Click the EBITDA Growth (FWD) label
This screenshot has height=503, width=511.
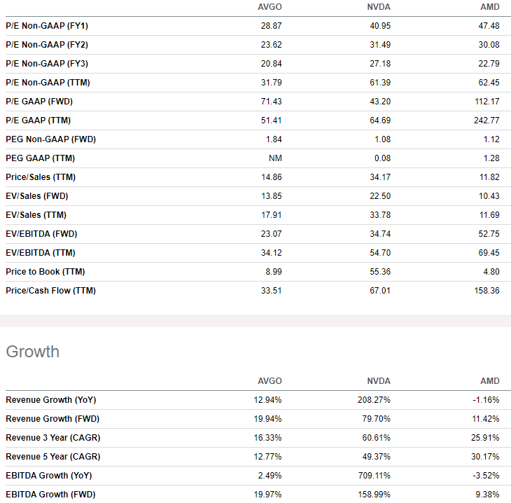click(50, 495)
